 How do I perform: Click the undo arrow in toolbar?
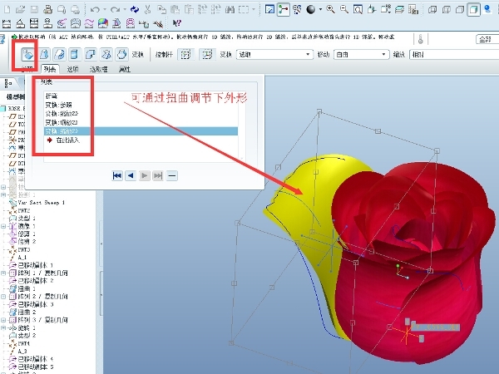click(95, 9)
